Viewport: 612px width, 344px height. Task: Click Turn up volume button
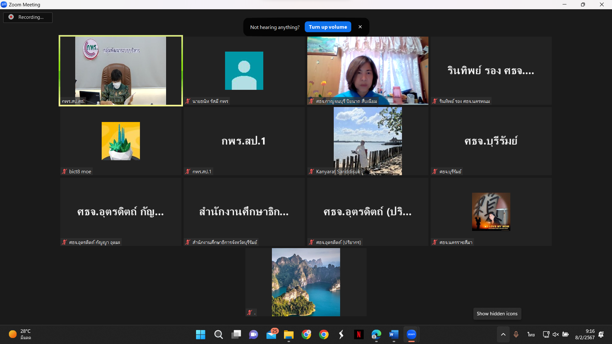[x=328, y=27]
